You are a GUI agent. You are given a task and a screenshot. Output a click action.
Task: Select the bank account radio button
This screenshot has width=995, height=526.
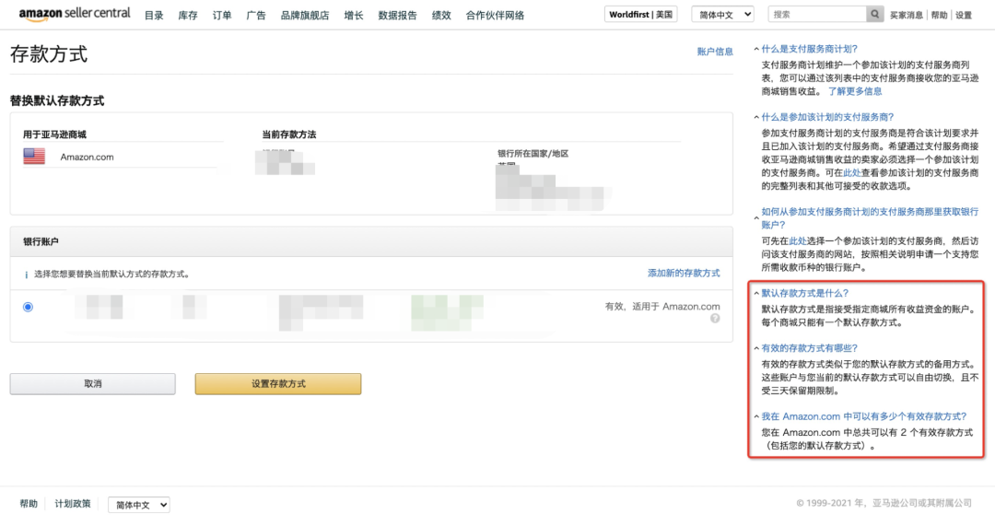(28, 307)
